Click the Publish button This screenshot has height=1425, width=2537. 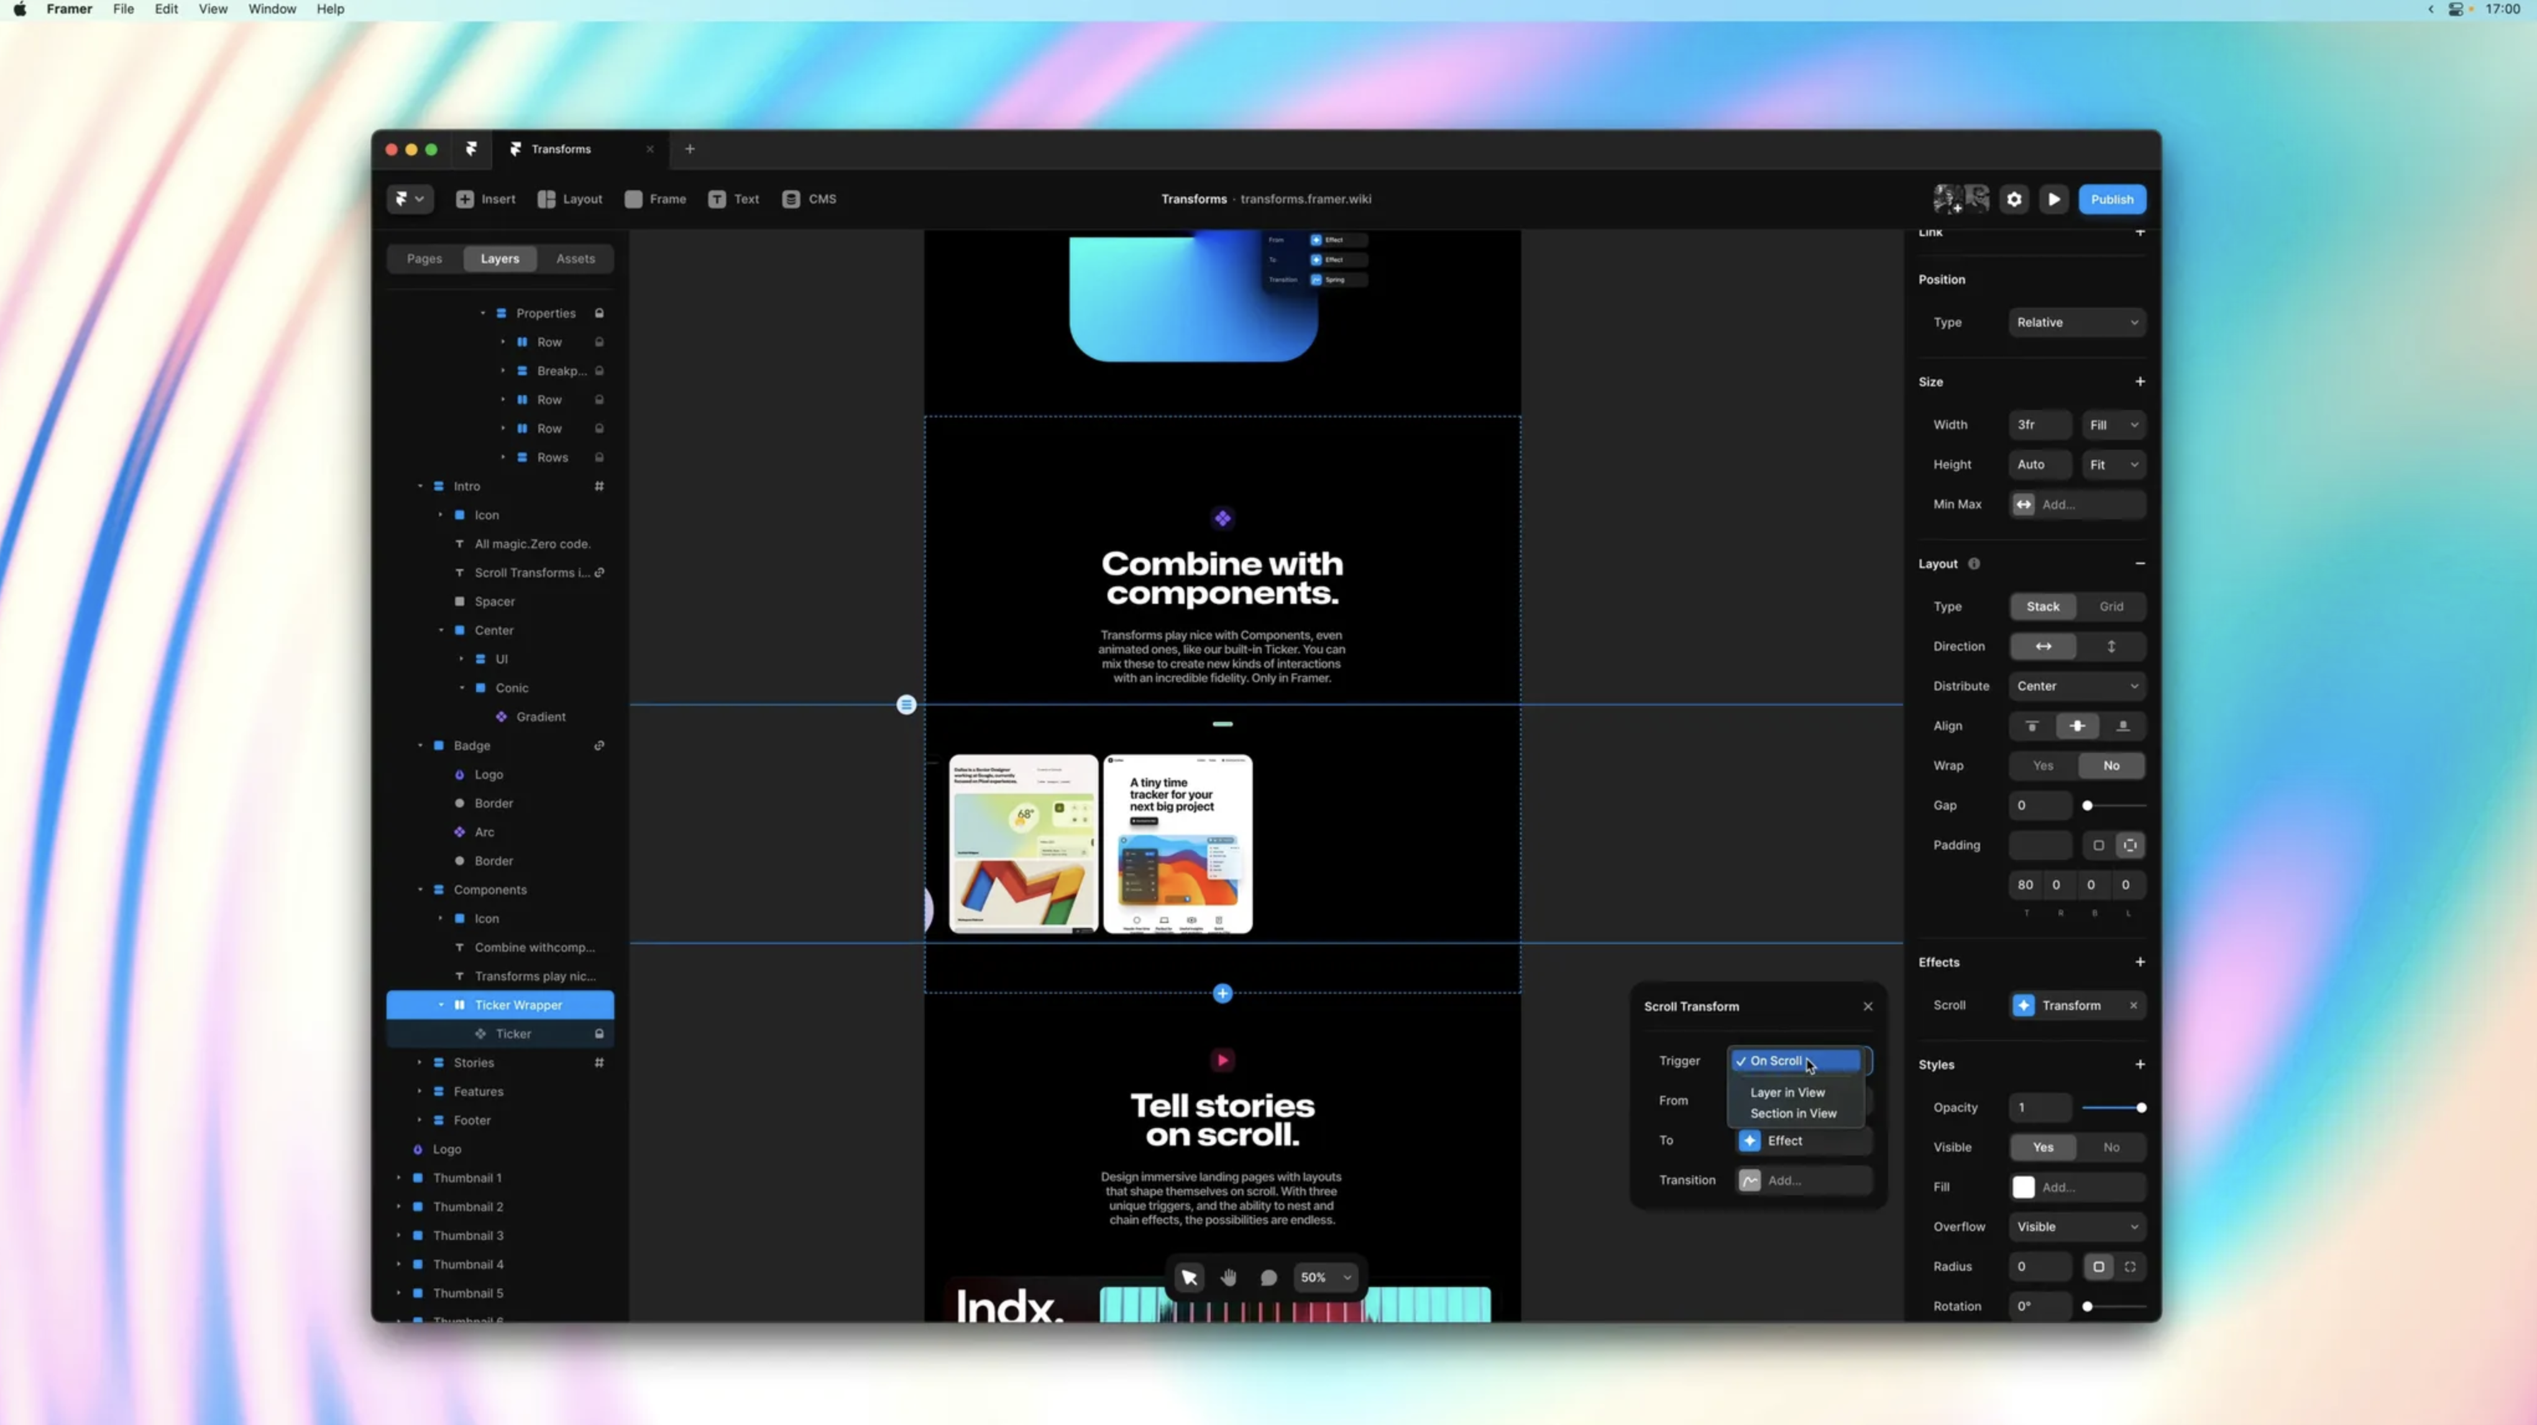coord(2111,199)
